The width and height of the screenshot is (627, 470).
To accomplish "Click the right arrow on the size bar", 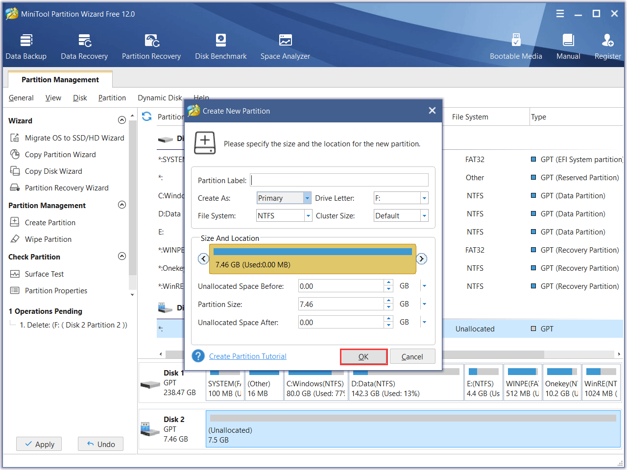I will (421, 259).
